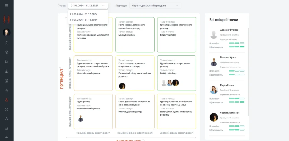Click Максим Кукса's potential level indicator

click(236, 71)
